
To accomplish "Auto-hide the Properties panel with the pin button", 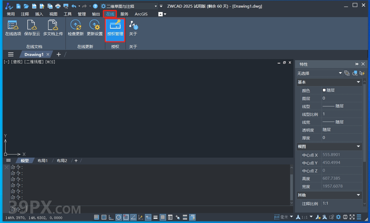I will click(x=357, y=64).
